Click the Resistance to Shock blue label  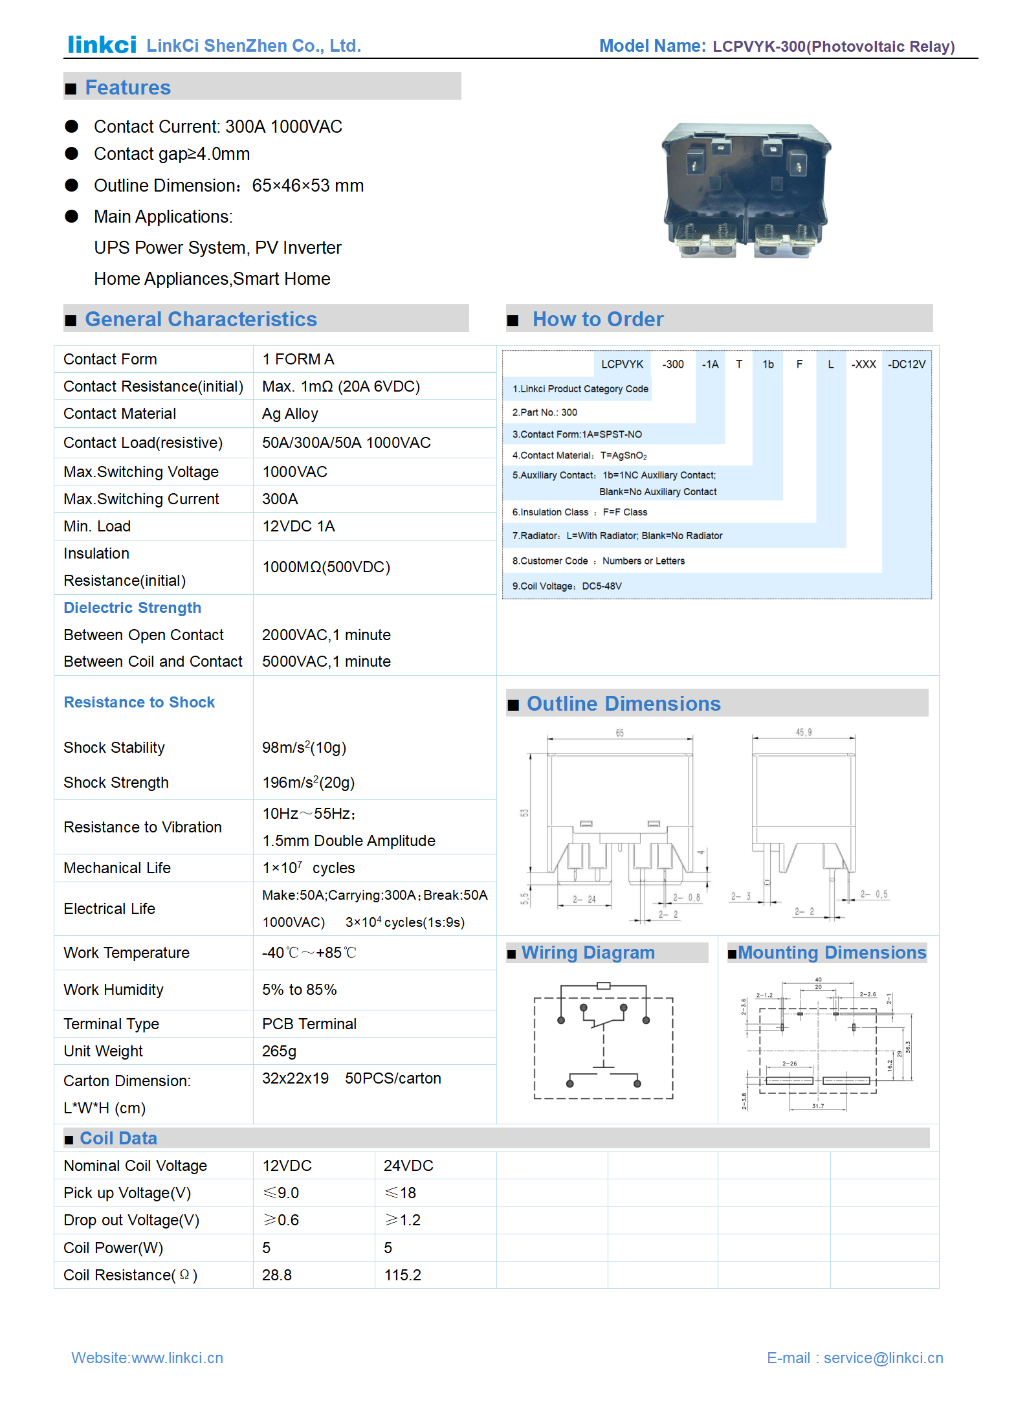tap(139, 702)
